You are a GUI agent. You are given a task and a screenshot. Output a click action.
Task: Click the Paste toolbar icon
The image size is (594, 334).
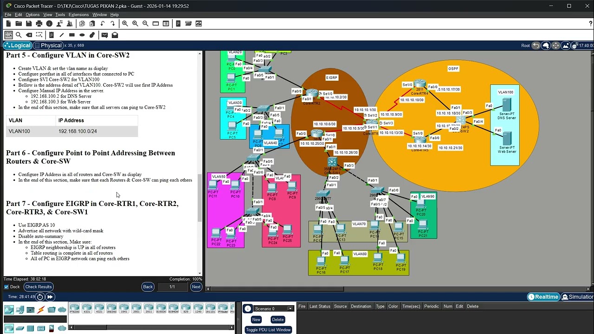point(92,24)
